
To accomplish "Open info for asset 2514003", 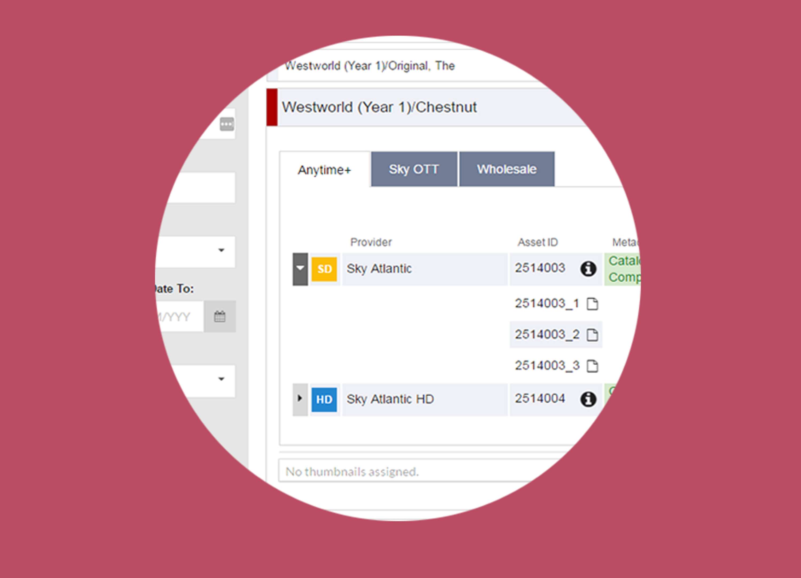I will pyautogui.click(x=588, y=269).
